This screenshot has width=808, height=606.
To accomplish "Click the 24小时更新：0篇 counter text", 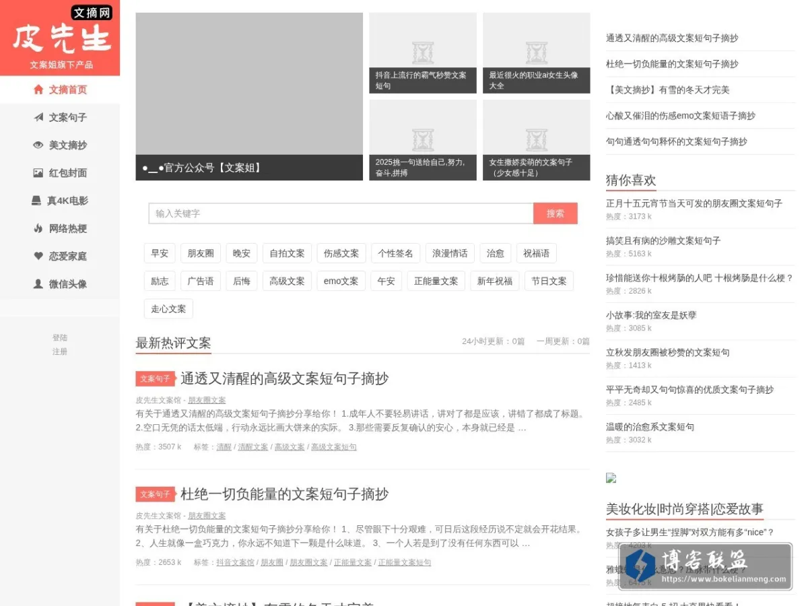I will (x=494, y=341).
